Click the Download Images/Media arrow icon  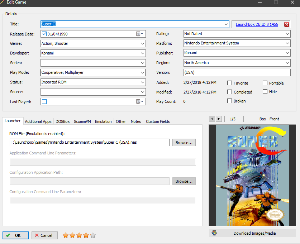214,233
